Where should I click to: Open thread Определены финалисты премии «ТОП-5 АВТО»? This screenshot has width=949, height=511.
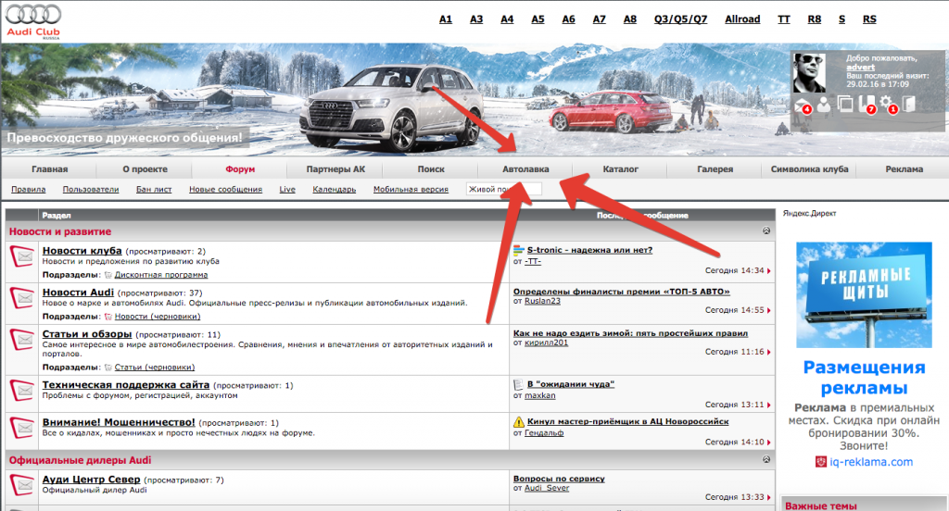(x=622, y=292)
